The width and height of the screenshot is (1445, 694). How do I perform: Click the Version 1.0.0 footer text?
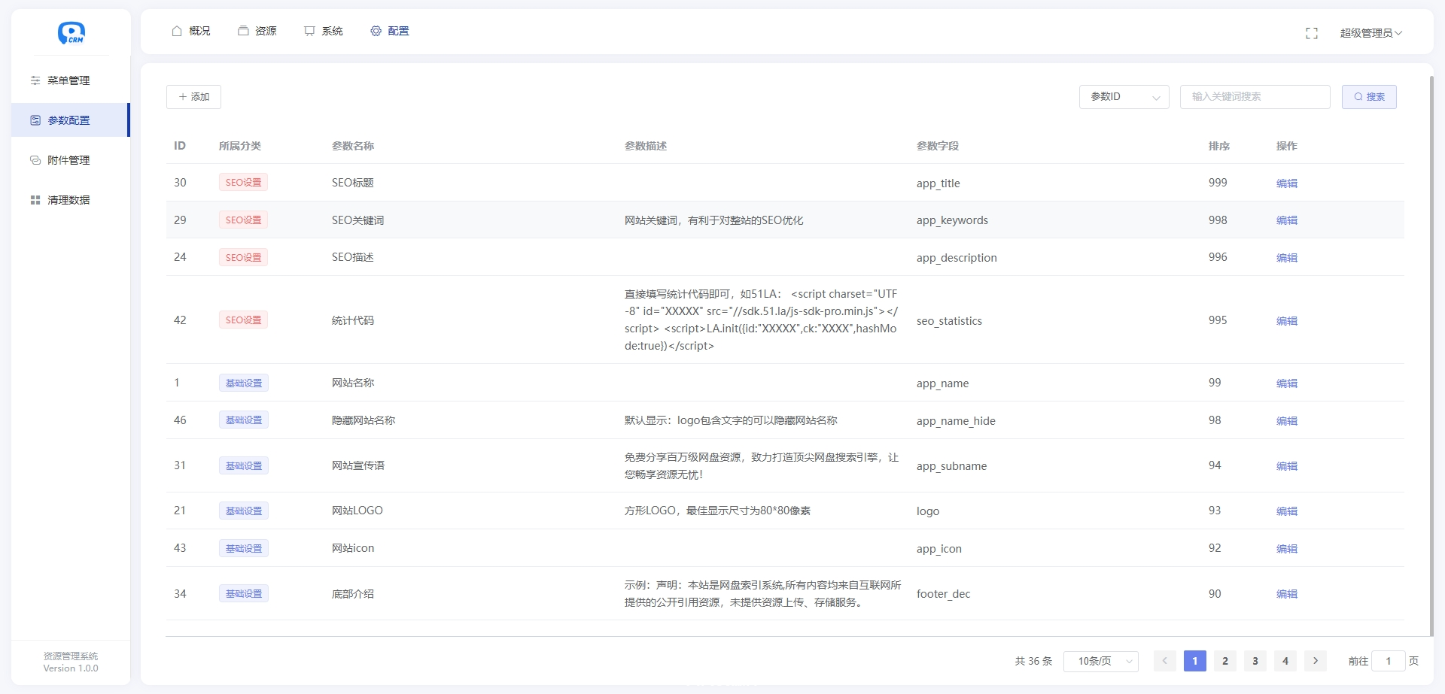click(71, 668)
